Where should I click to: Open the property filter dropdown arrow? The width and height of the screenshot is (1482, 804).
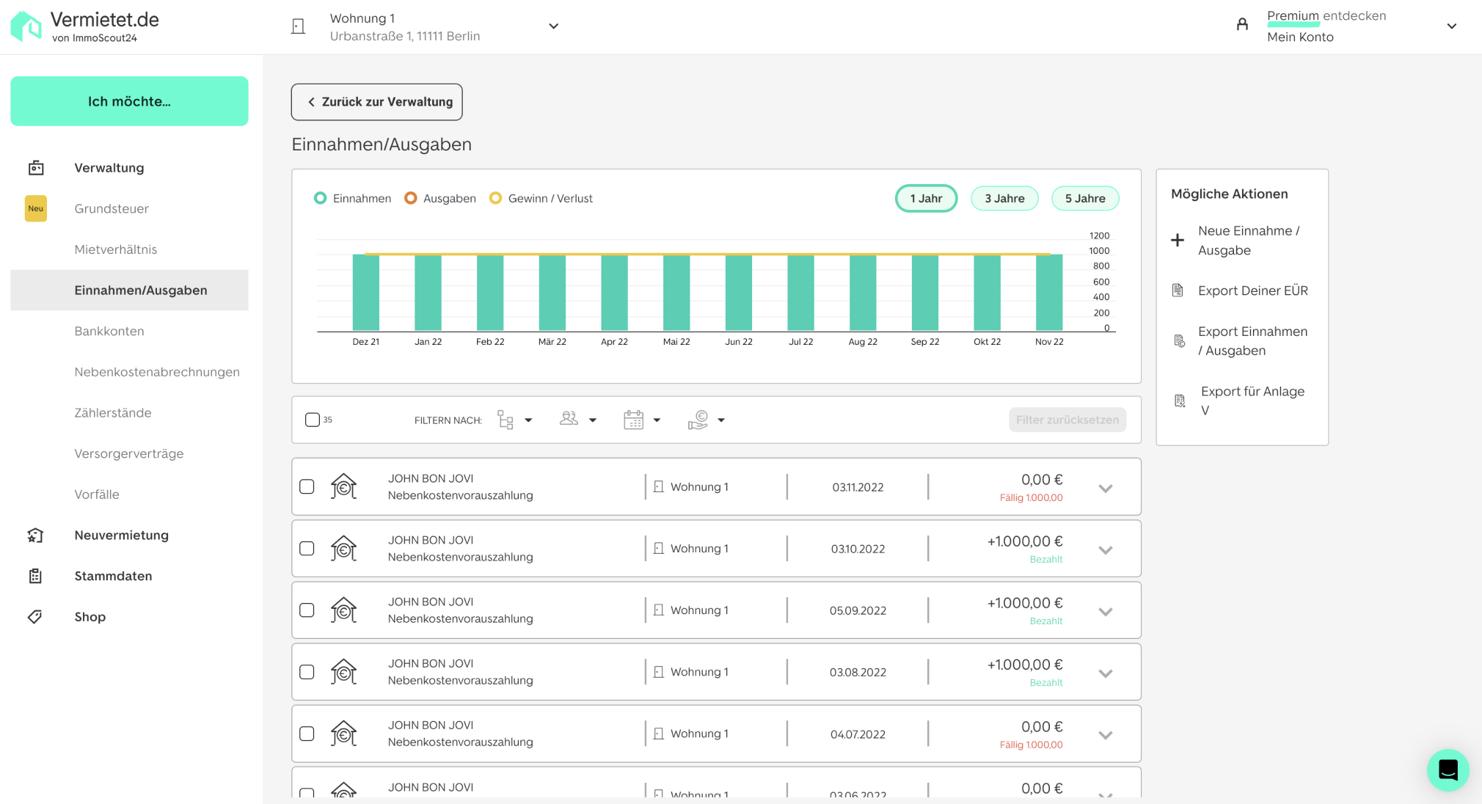528,420
